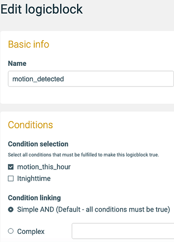Click the checkmark inside motion_this_hour box
Image resolution: width=174 pixels, height=242 pixels.
[11, 167]
